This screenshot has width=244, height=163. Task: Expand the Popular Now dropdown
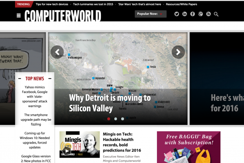150,14
